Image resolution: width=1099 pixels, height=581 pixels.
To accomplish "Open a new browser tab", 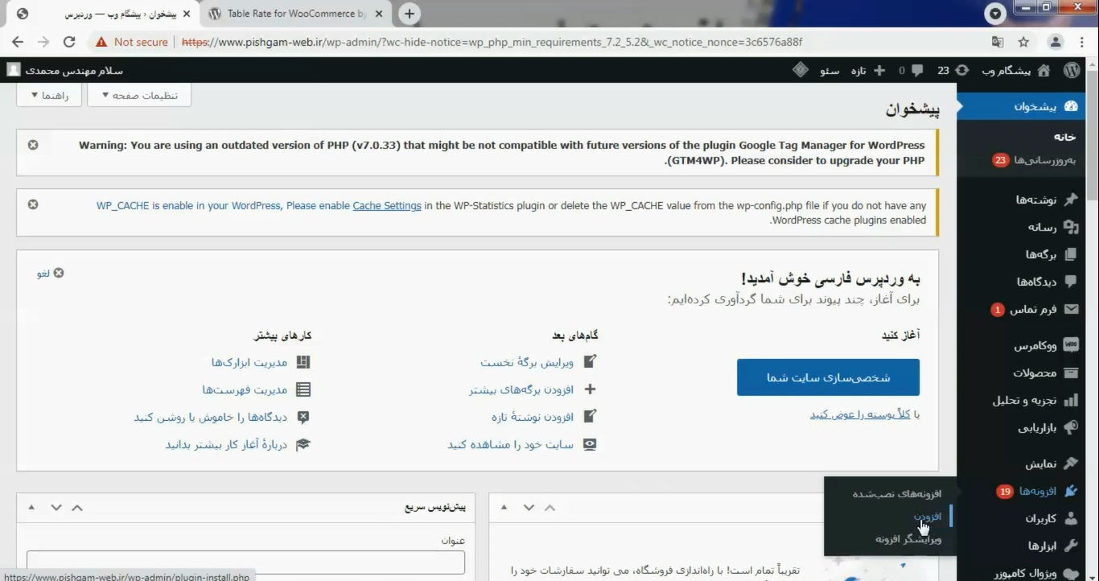I will click(410, 14).
